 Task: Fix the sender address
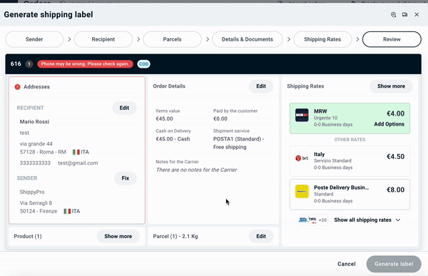pos(126,178)
